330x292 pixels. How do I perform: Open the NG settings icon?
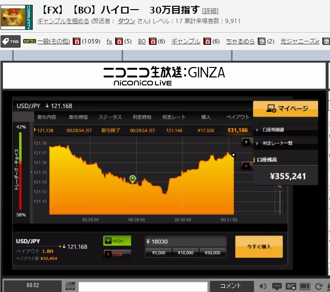(x=291, y=286)
